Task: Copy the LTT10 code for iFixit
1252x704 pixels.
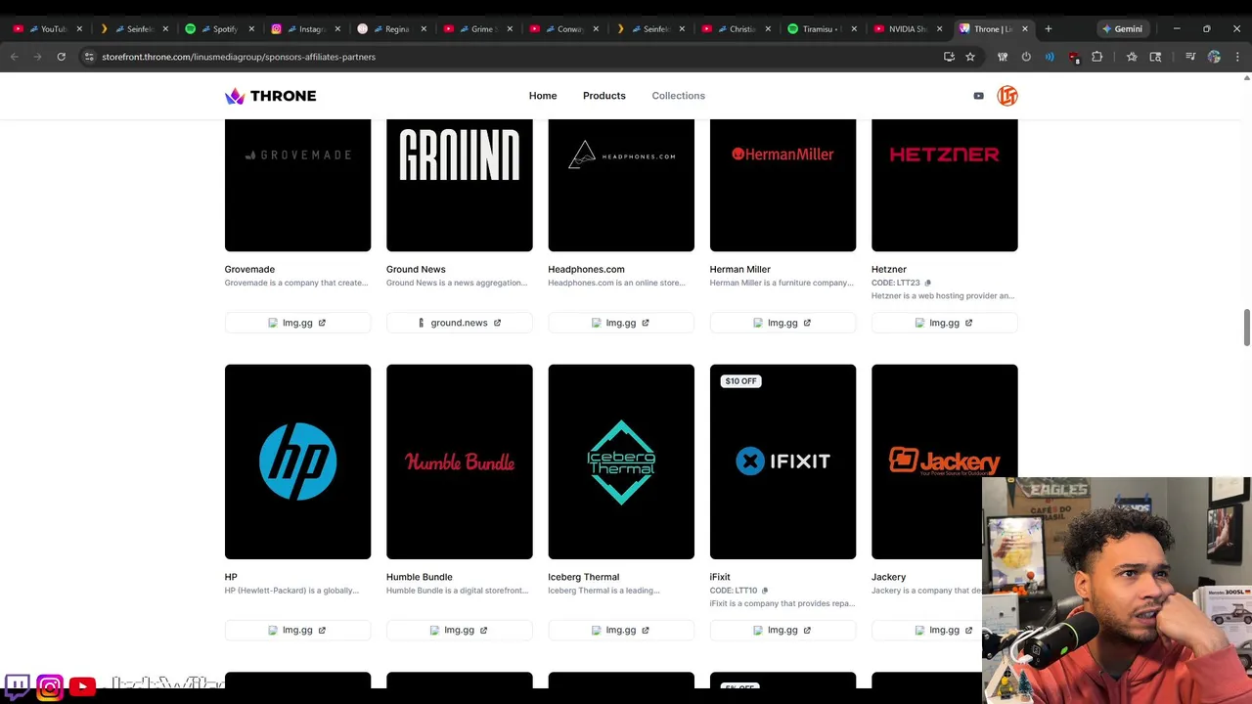Action: [x=765, y=591]
